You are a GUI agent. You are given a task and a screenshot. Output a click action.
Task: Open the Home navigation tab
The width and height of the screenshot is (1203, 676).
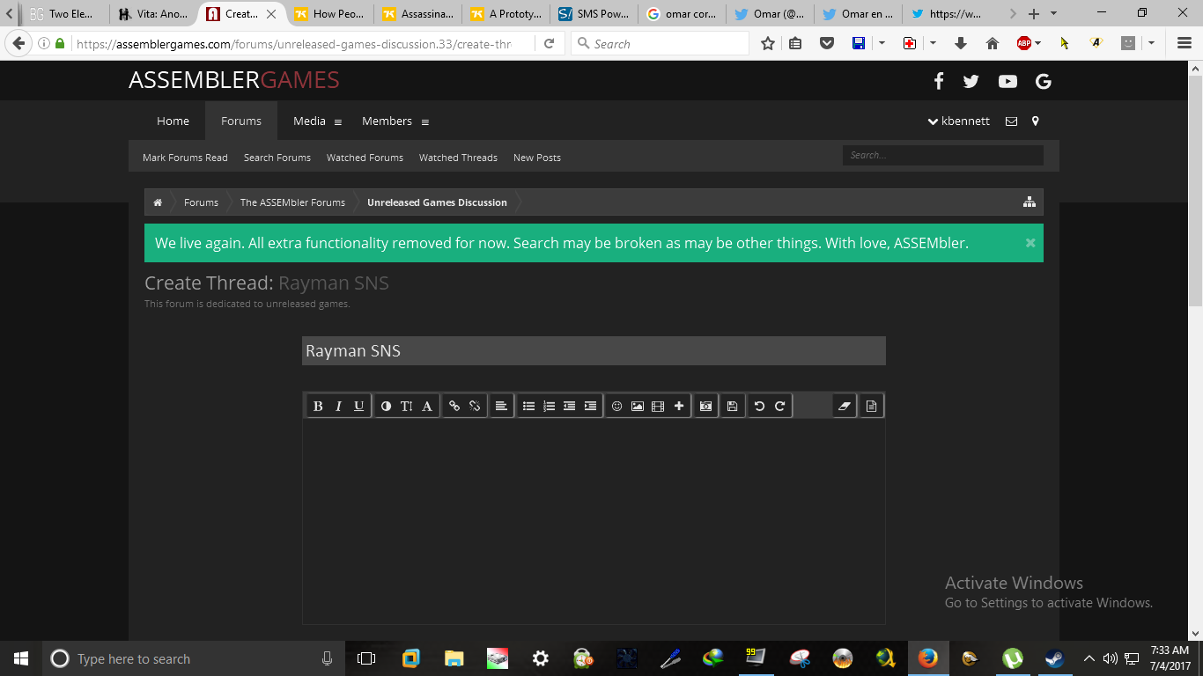(x=173, y=121)
